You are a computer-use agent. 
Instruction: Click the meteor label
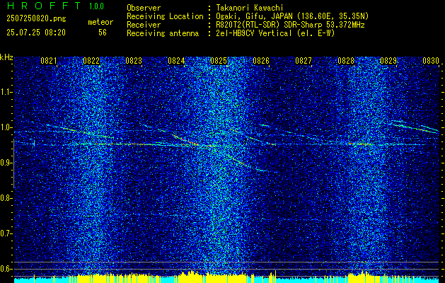100,22
